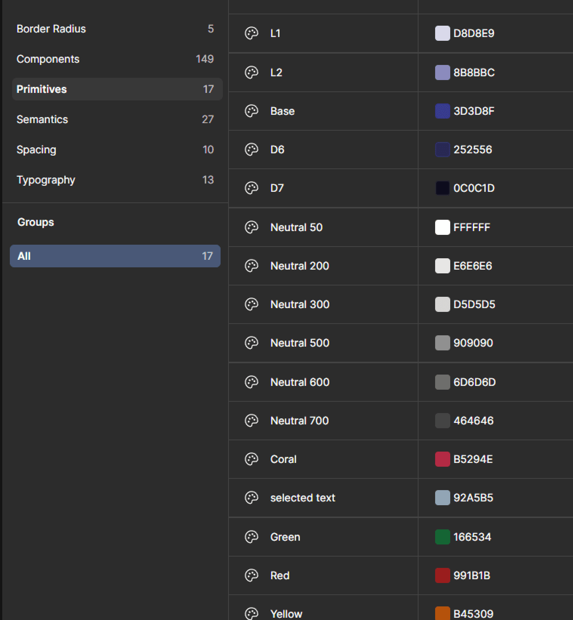Click the palette icon in D6 row

coord(252,150)
